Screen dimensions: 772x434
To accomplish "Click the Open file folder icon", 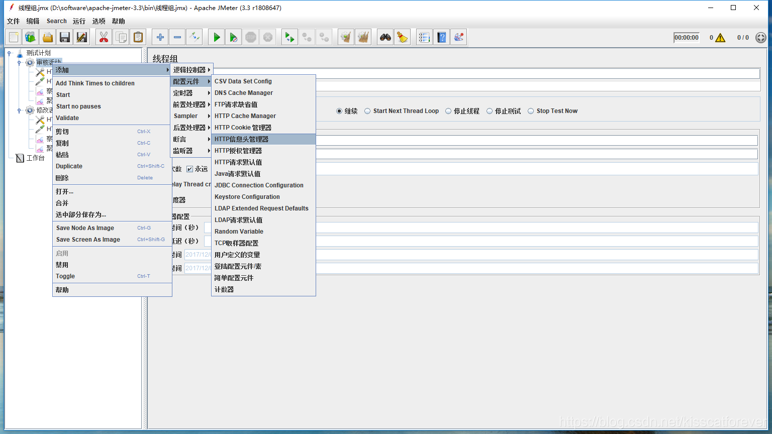I will 48,37.
